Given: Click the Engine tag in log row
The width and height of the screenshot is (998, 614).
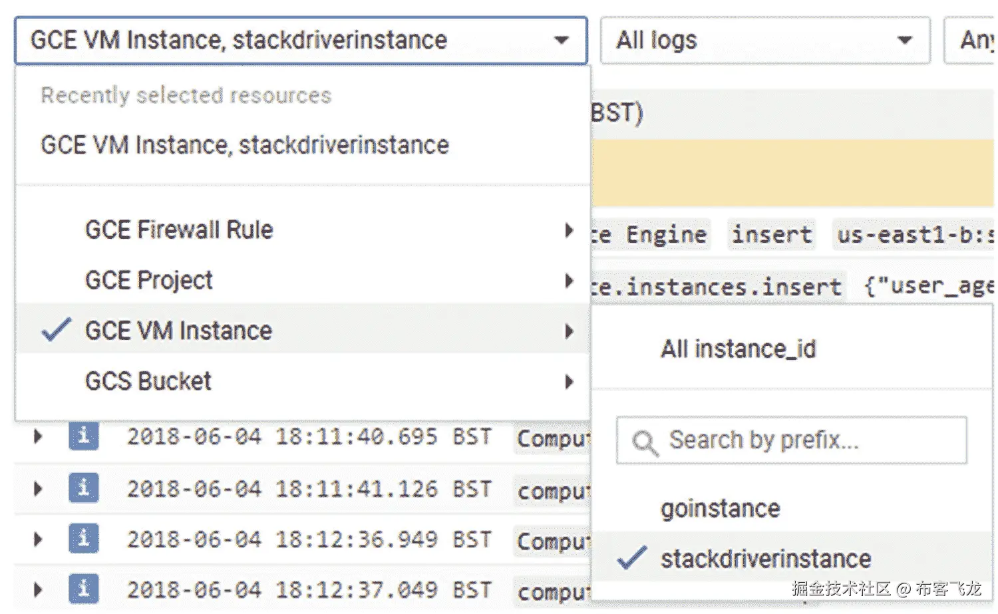Looking at the screenshot, I should tap(666, 235).
